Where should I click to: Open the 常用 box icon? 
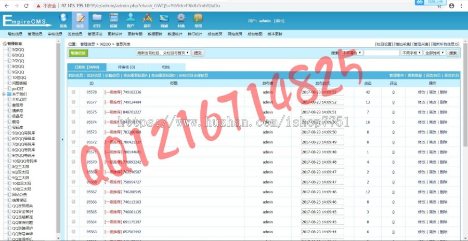198,18
